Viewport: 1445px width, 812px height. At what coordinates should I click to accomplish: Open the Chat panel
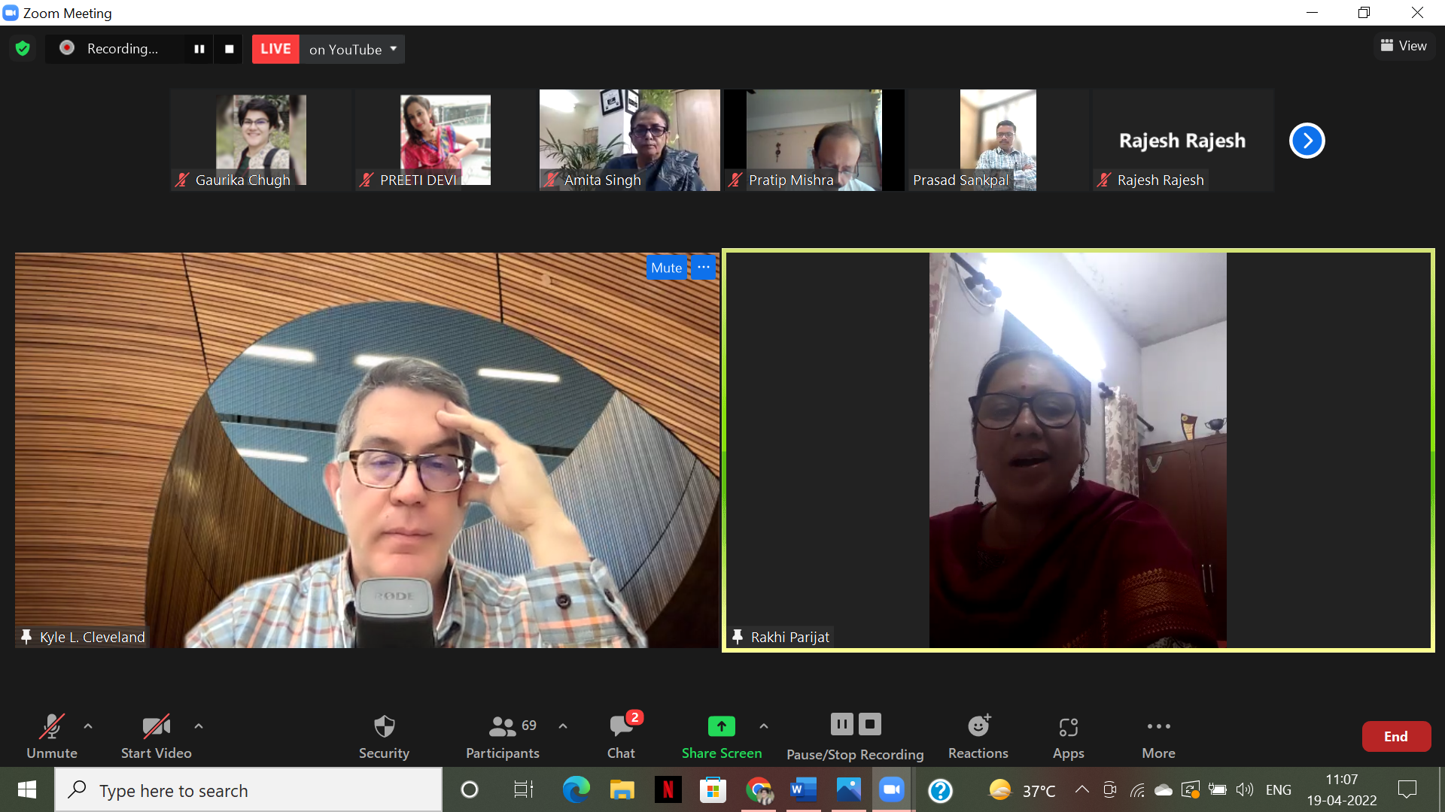click(x=622, y=736)
